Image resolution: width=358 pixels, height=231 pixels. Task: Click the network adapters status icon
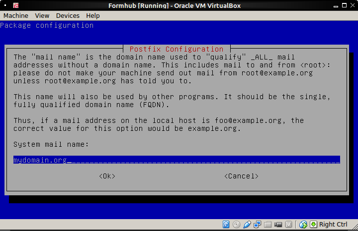[258, 225]
